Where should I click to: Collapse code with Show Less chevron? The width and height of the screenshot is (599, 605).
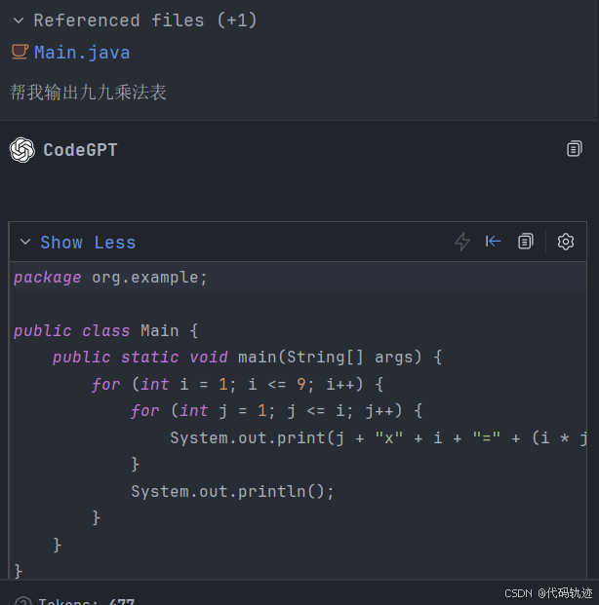(25, 242)
